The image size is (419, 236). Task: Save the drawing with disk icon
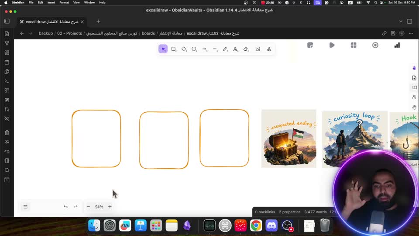[393, 34]
